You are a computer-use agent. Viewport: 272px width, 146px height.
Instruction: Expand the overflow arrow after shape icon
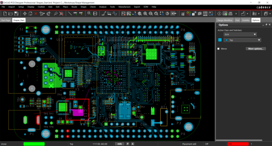click(247, 14)
